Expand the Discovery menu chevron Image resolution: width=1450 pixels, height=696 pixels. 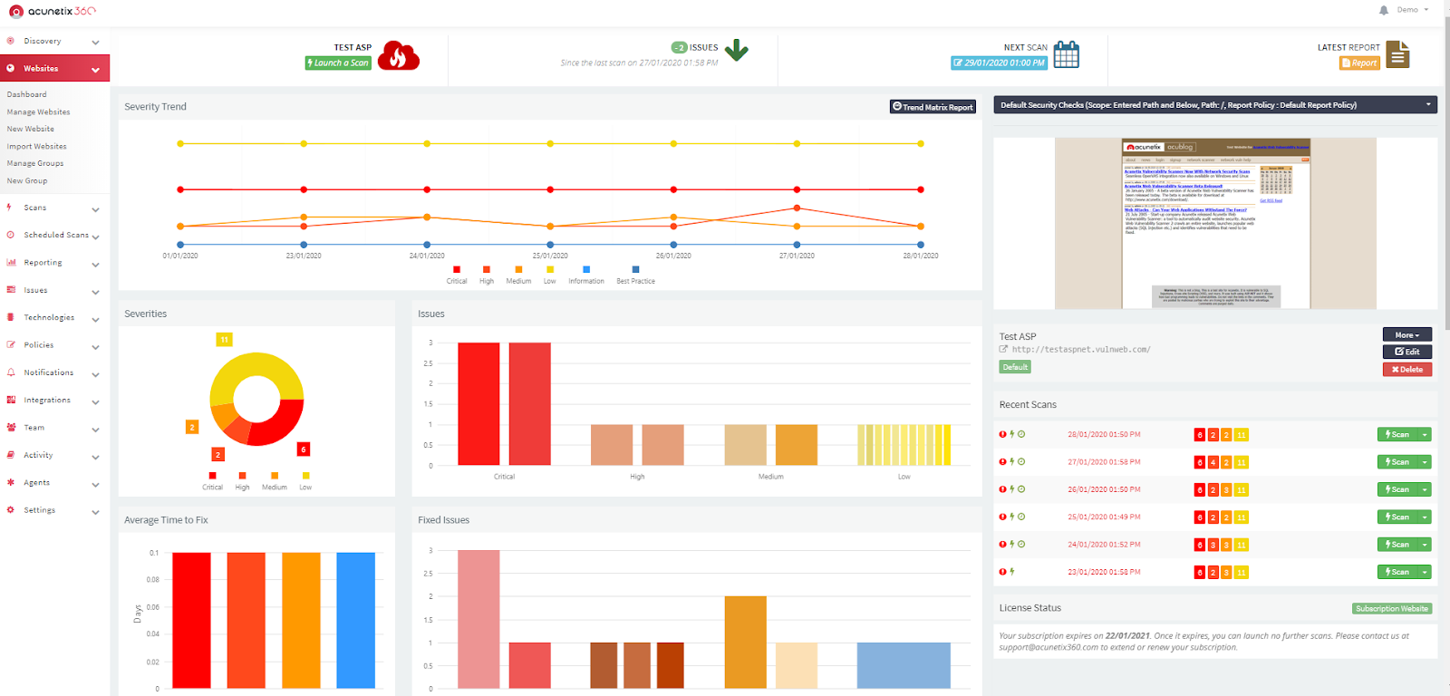coord(95,43)
